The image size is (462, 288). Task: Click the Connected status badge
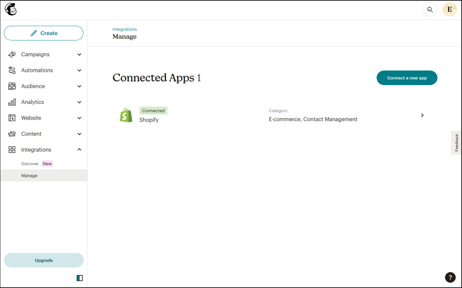pos(153,111)
